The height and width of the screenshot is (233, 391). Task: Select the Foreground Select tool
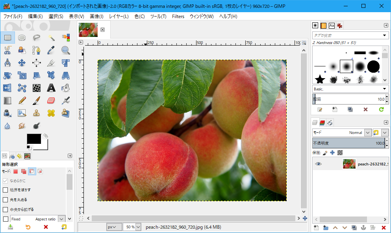point(22,50)
